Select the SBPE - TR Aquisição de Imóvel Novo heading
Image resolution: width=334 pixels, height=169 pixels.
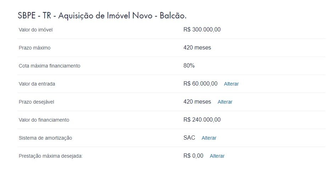(102, 16)
